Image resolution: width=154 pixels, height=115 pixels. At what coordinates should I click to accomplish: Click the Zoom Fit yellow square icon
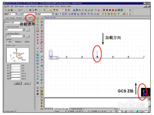[38, 31]
